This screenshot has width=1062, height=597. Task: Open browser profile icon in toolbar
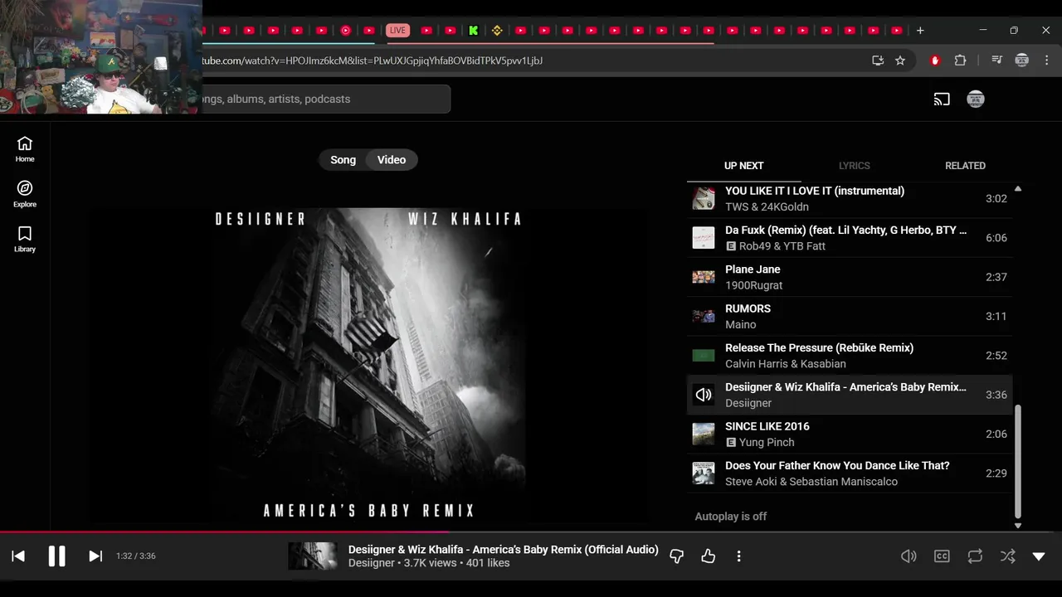tap(1022, 61)
